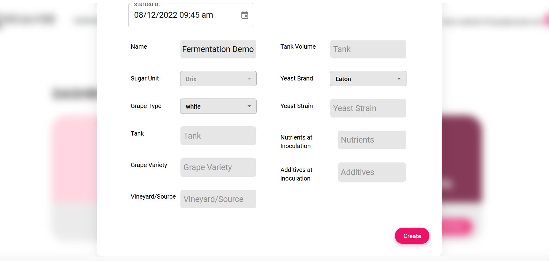This screenshot has width=549, height=261.
Task: Open the calendar date picker icon
Action: (x=245, y=15)
